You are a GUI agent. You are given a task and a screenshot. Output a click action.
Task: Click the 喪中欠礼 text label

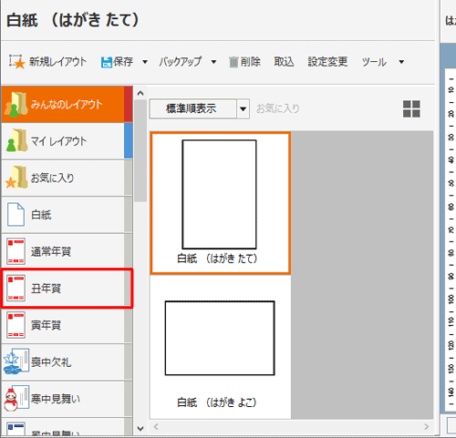(51, 362)
